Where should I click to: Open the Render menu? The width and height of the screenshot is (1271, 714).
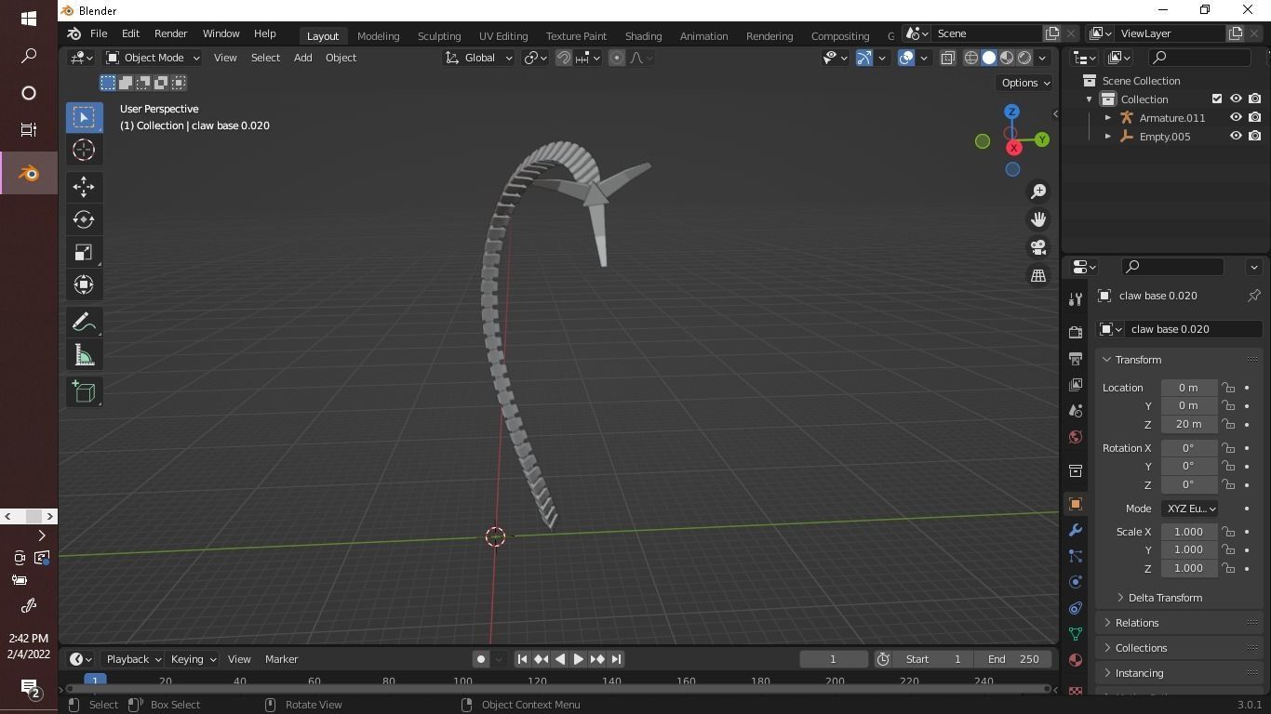[x=170, y=33]
